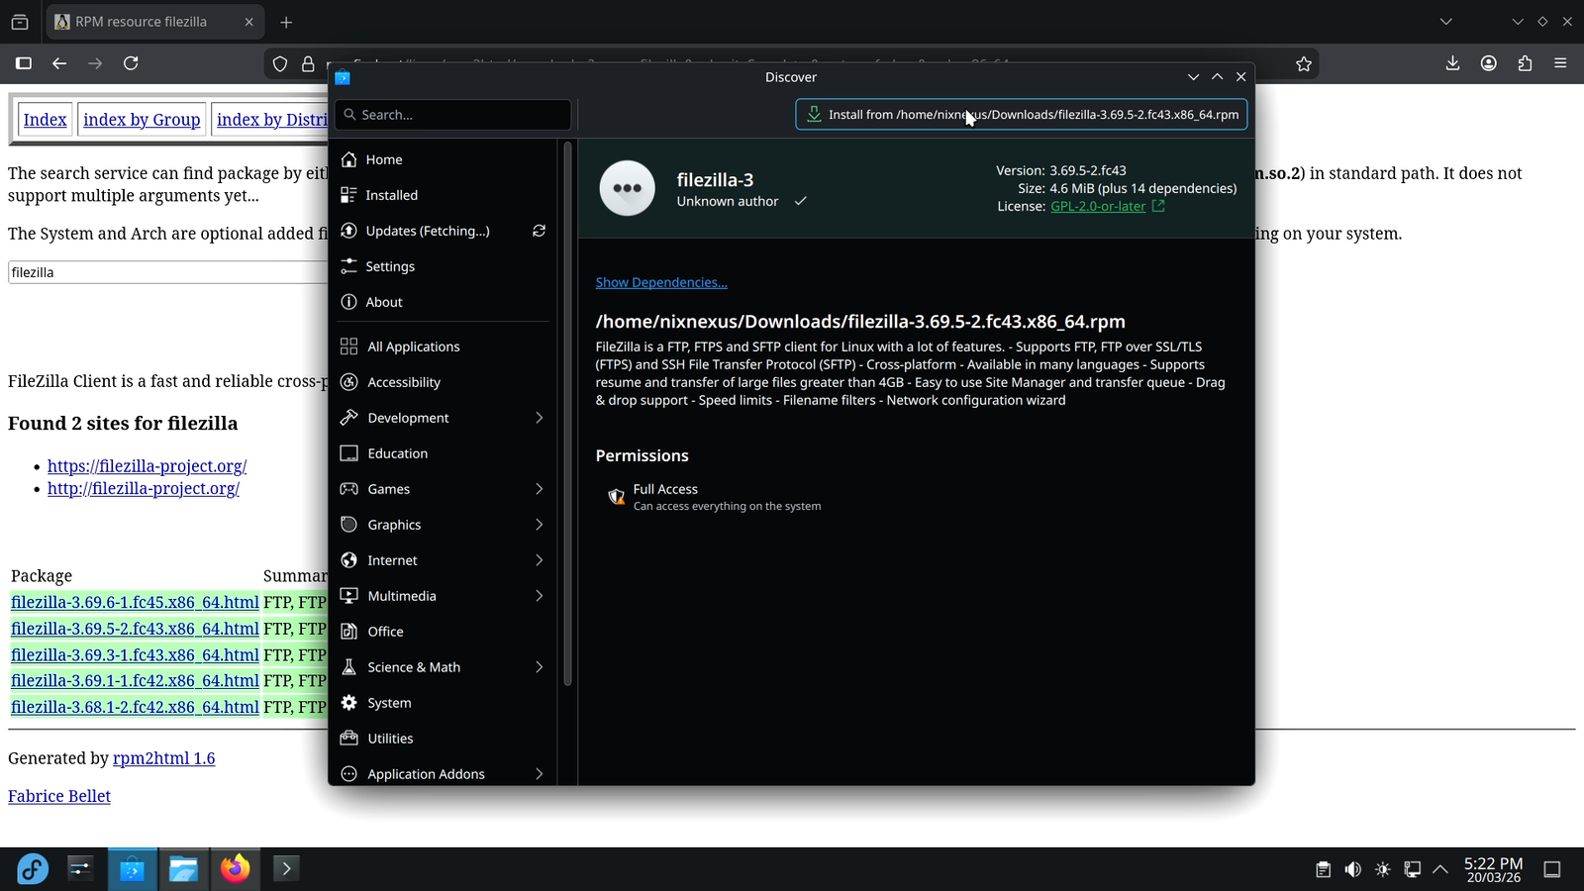Open the https filezilla-project.org link
The width and height of the screenshot is (1584, 891).
pos(147,466)
